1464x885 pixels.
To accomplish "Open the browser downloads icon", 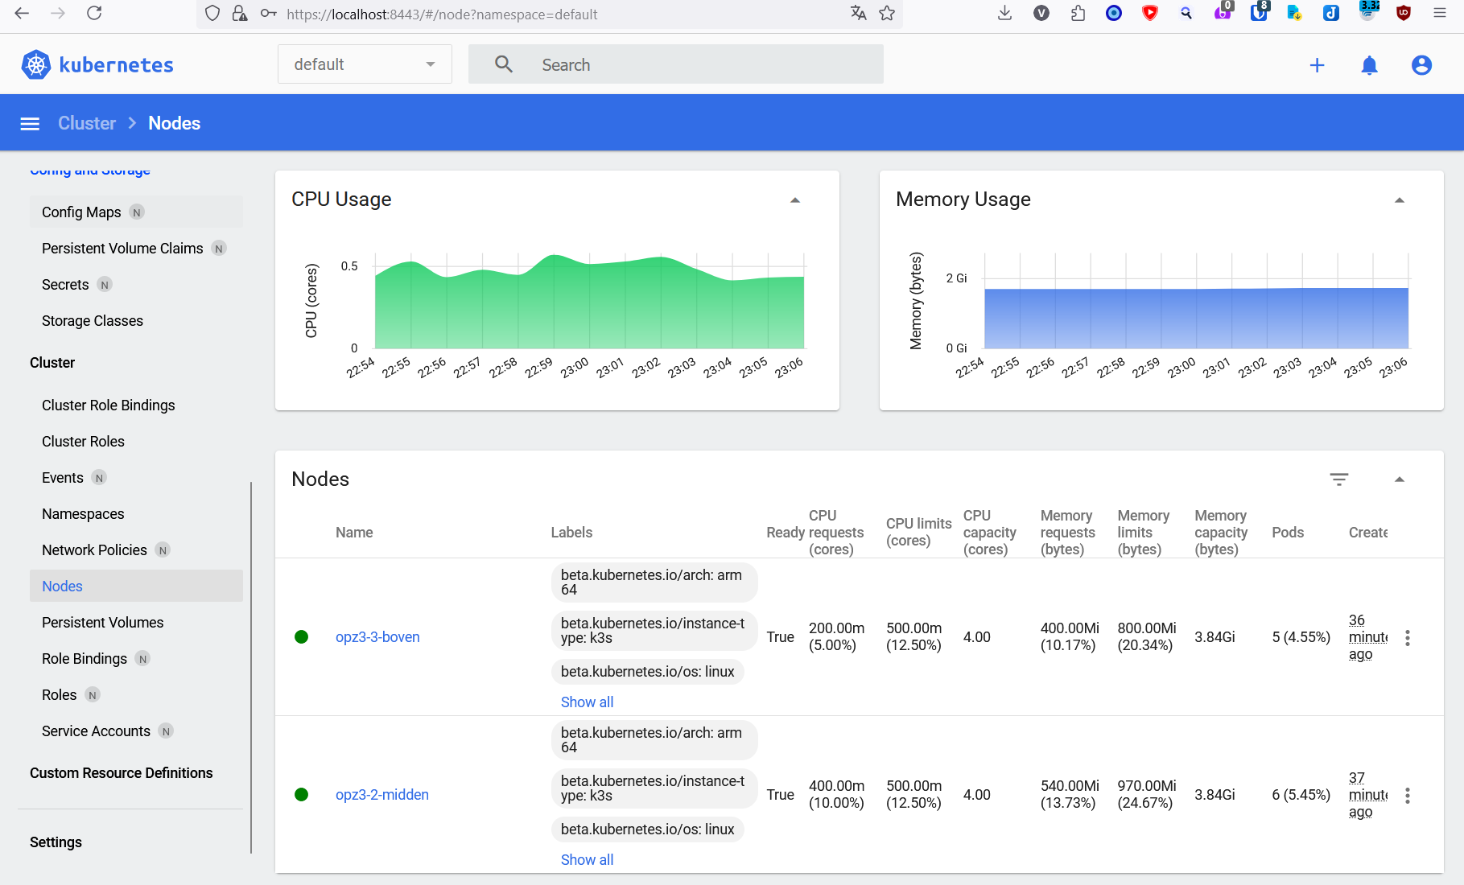I will click(1004, 13).
